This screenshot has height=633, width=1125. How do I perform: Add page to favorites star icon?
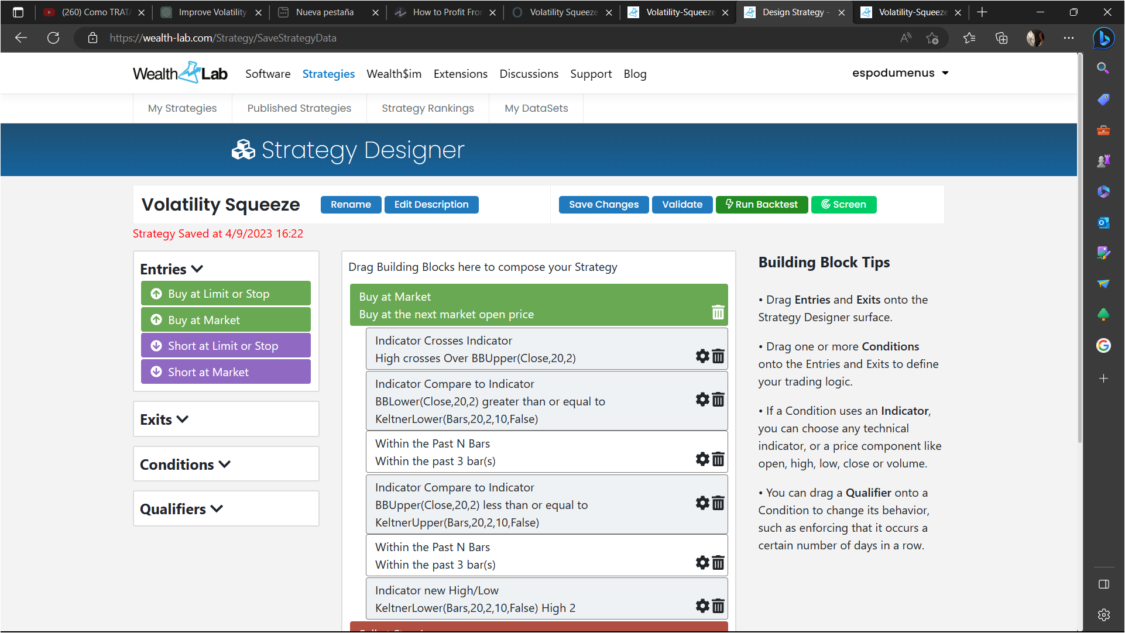tap(932, 38)
